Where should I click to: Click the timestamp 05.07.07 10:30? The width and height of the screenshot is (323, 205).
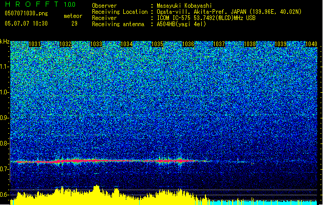tap(26, 24)
